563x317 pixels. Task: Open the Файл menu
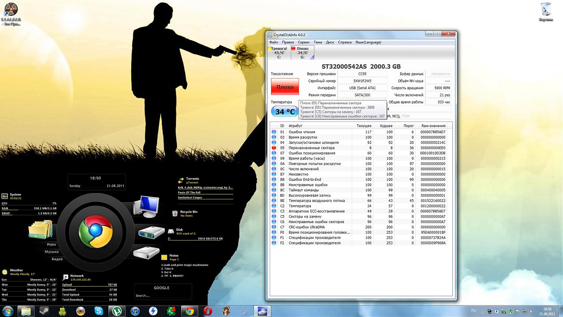[274, 42]
